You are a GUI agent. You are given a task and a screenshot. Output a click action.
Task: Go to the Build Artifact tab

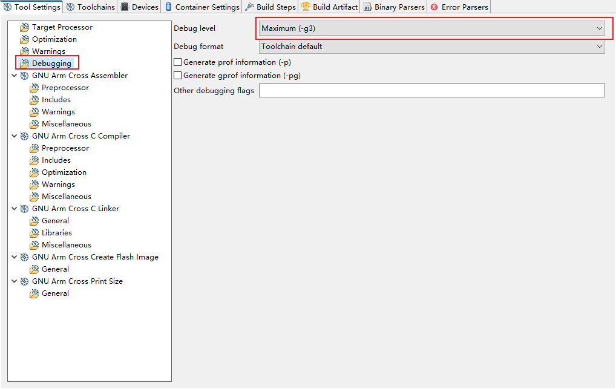(330, 7)
